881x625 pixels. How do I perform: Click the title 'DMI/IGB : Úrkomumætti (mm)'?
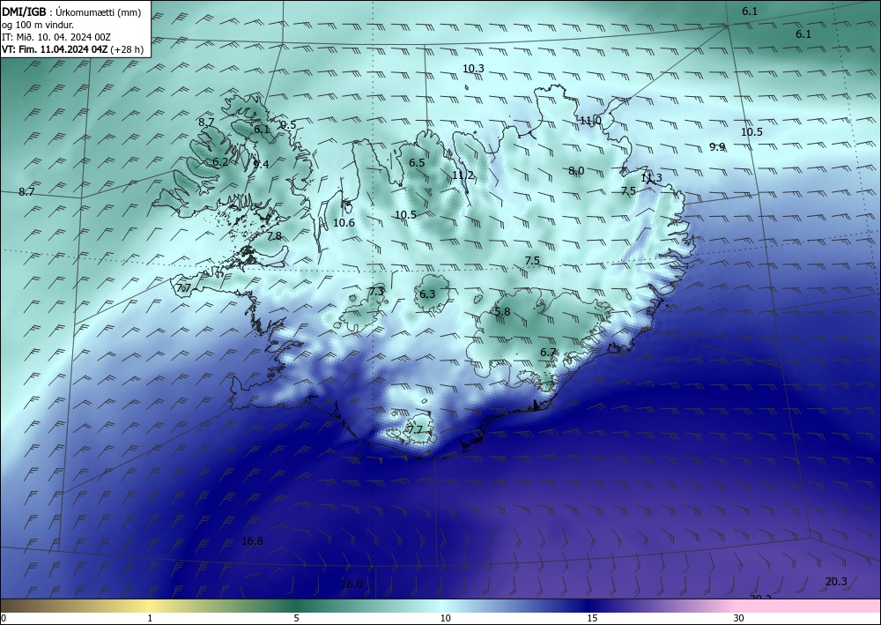[x=71, y=11]
